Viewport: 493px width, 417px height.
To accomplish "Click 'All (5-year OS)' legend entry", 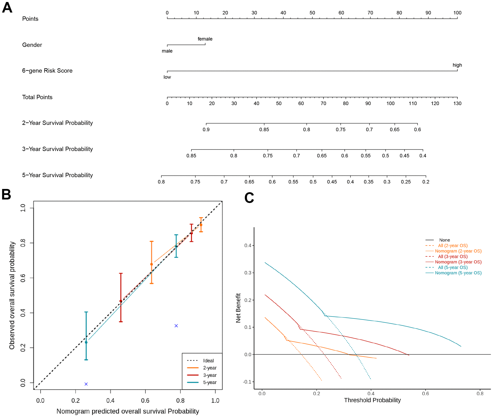I will click(453, 268).
